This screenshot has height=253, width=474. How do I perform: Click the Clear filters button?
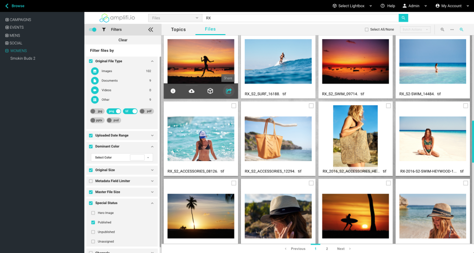pos(123,40)
